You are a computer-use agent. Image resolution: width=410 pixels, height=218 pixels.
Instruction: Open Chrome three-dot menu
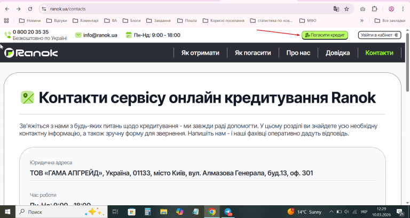point(403,9)
